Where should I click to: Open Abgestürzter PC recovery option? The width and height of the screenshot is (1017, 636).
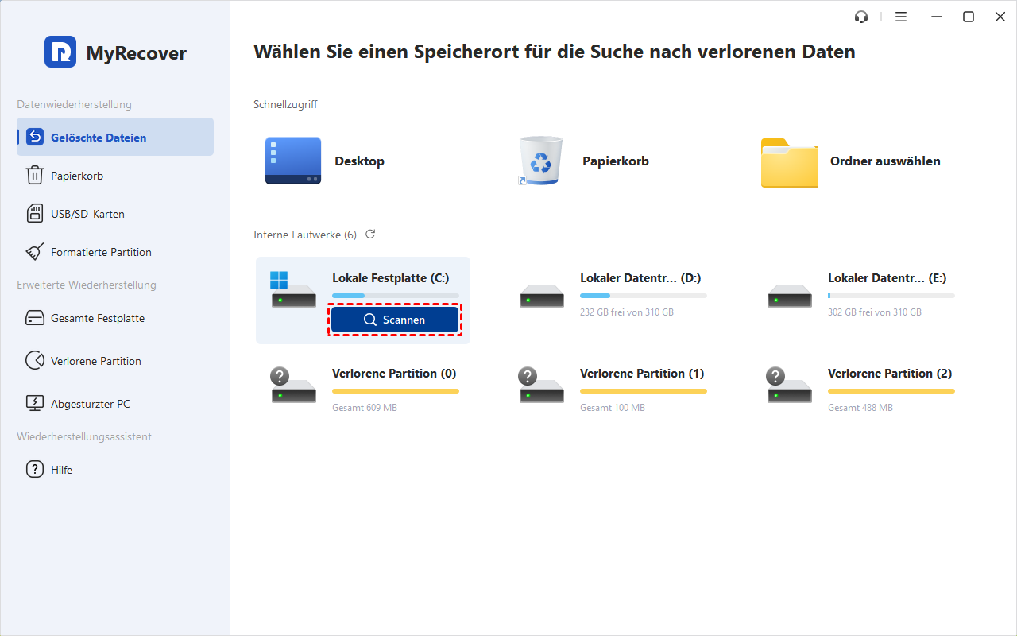click(90, 404)
